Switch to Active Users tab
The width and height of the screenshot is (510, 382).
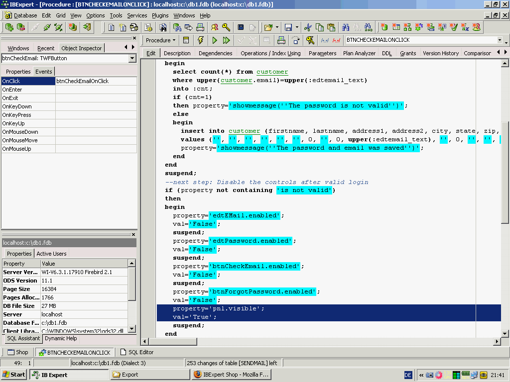coord(51,254)
